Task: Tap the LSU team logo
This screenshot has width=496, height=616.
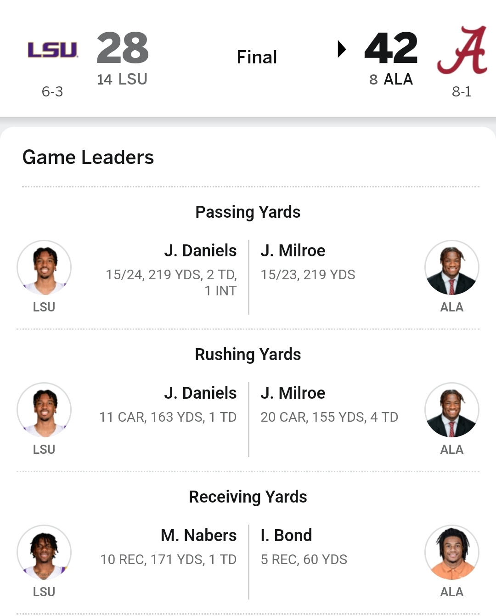Action: 52,50
